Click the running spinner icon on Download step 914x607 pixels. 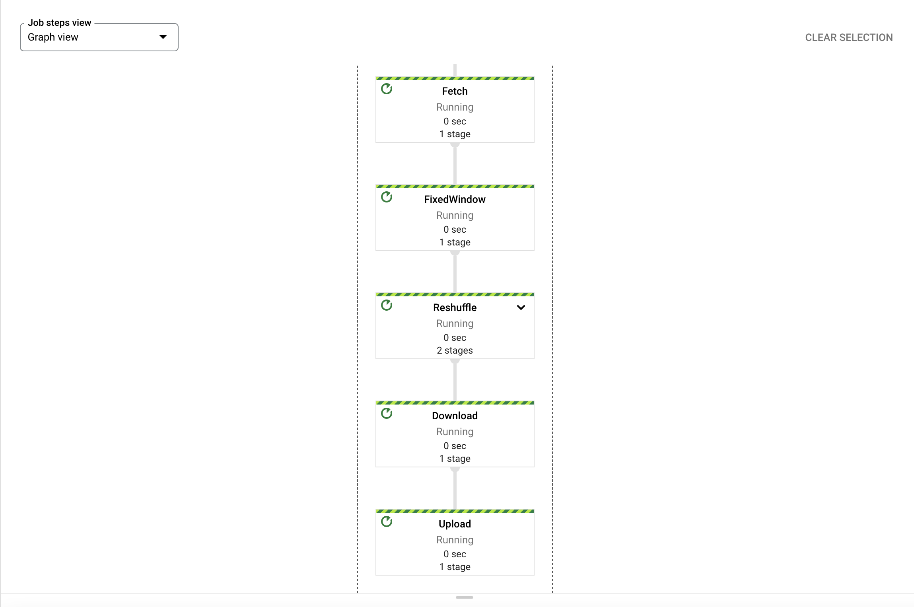[x=387, y=413]
